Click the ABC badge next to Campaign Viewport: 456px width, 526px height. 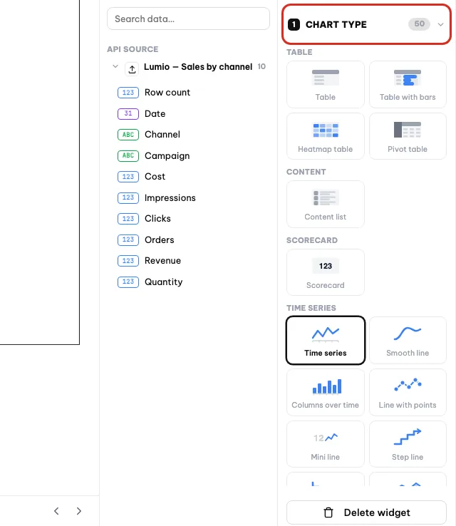pos(128,156)
